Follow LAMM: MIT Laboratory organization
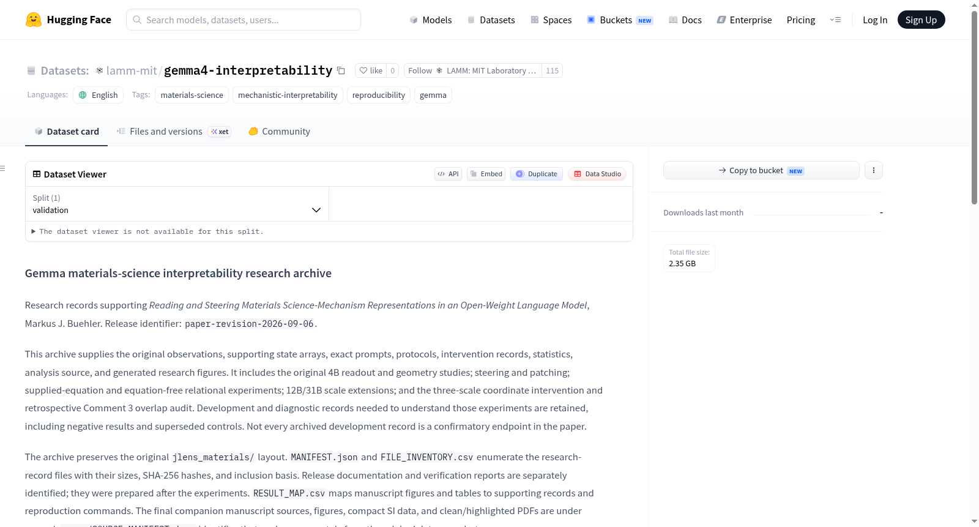 coord(472,70)
